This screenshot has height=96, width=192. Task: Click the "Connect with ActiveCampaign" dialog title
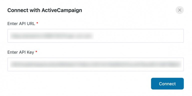tap(45, 10)
